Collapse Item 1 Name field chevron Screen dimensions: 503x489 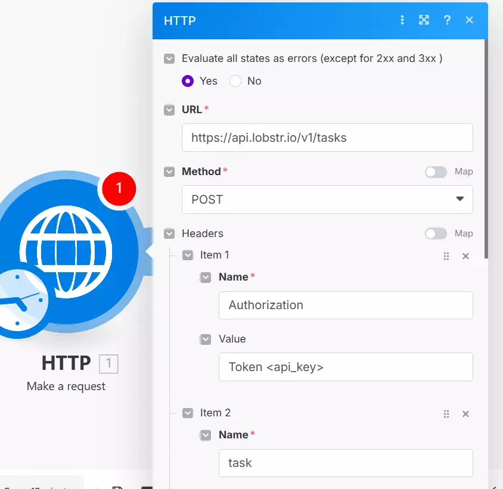206,278
